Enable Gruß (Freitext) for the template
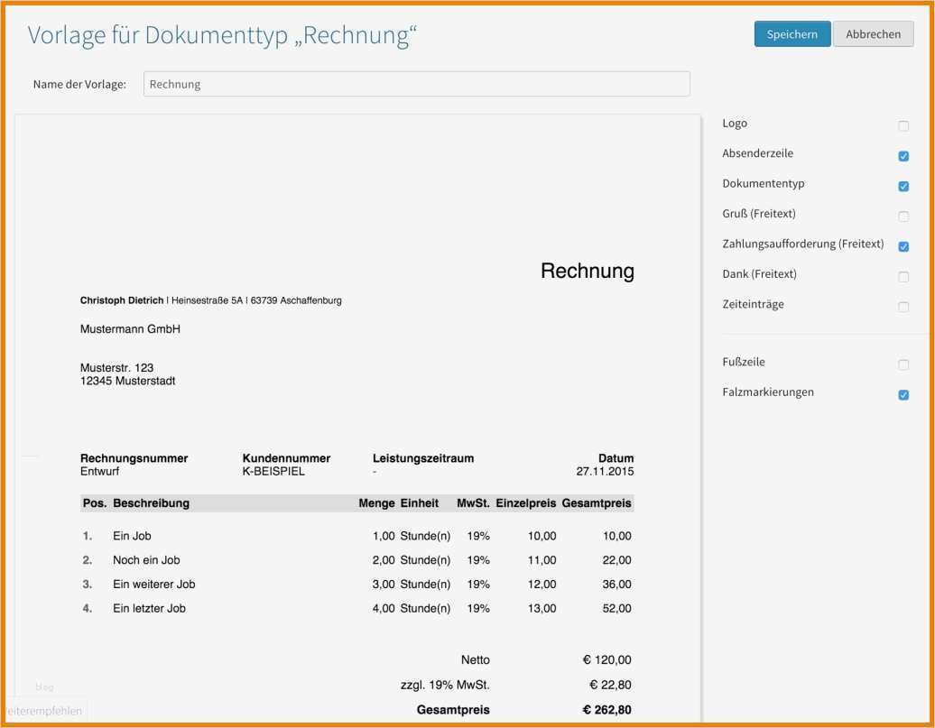This screenshot has height=728, width=935. tap(903, 216)
